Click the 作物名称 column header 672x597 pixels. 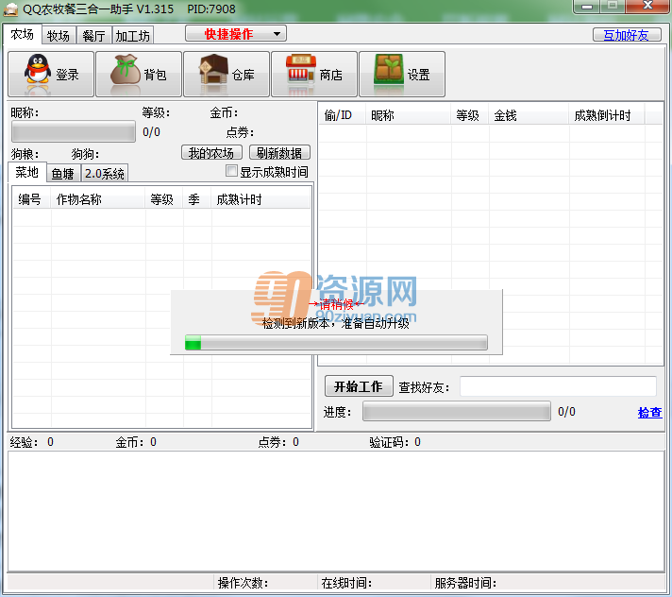(98, 199)
